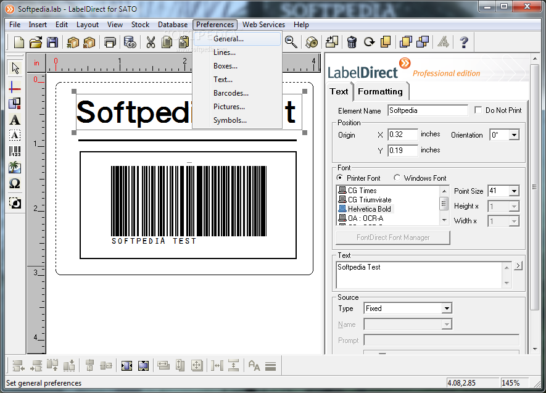
Task: Choose Lines... from Preferences menu
Action: tap(237, 52)
